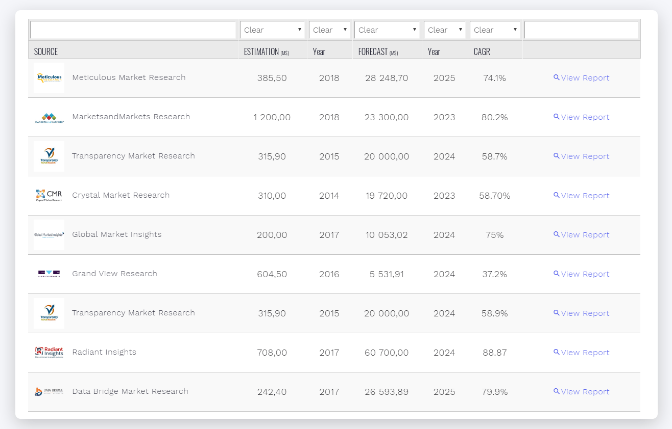
Task: Click the Transparency logo in the 58.9% row
Action: tap(49, 313)
